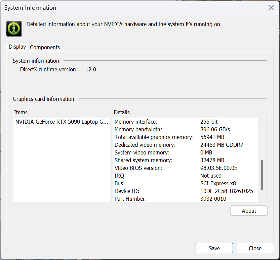Viewport: 280px width, 260px height.
Task: Click the Bus label
Action: tap(120, 184)
